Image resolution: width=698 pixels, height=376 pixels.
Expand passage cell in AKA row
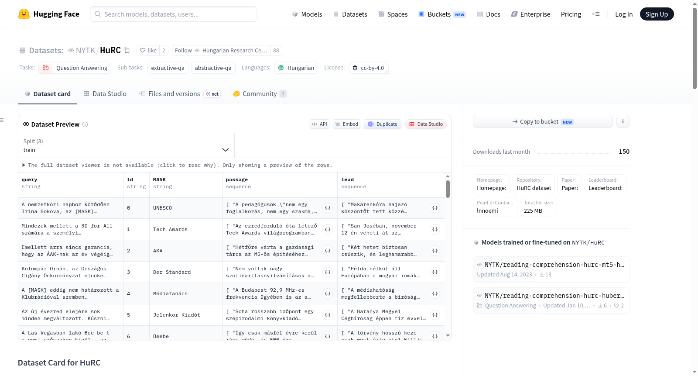(x=328, y=251)
